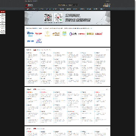Viewport: 136px width, 136px height.
Task: Select the red active tab in first listing section
Action: [35, 50]
